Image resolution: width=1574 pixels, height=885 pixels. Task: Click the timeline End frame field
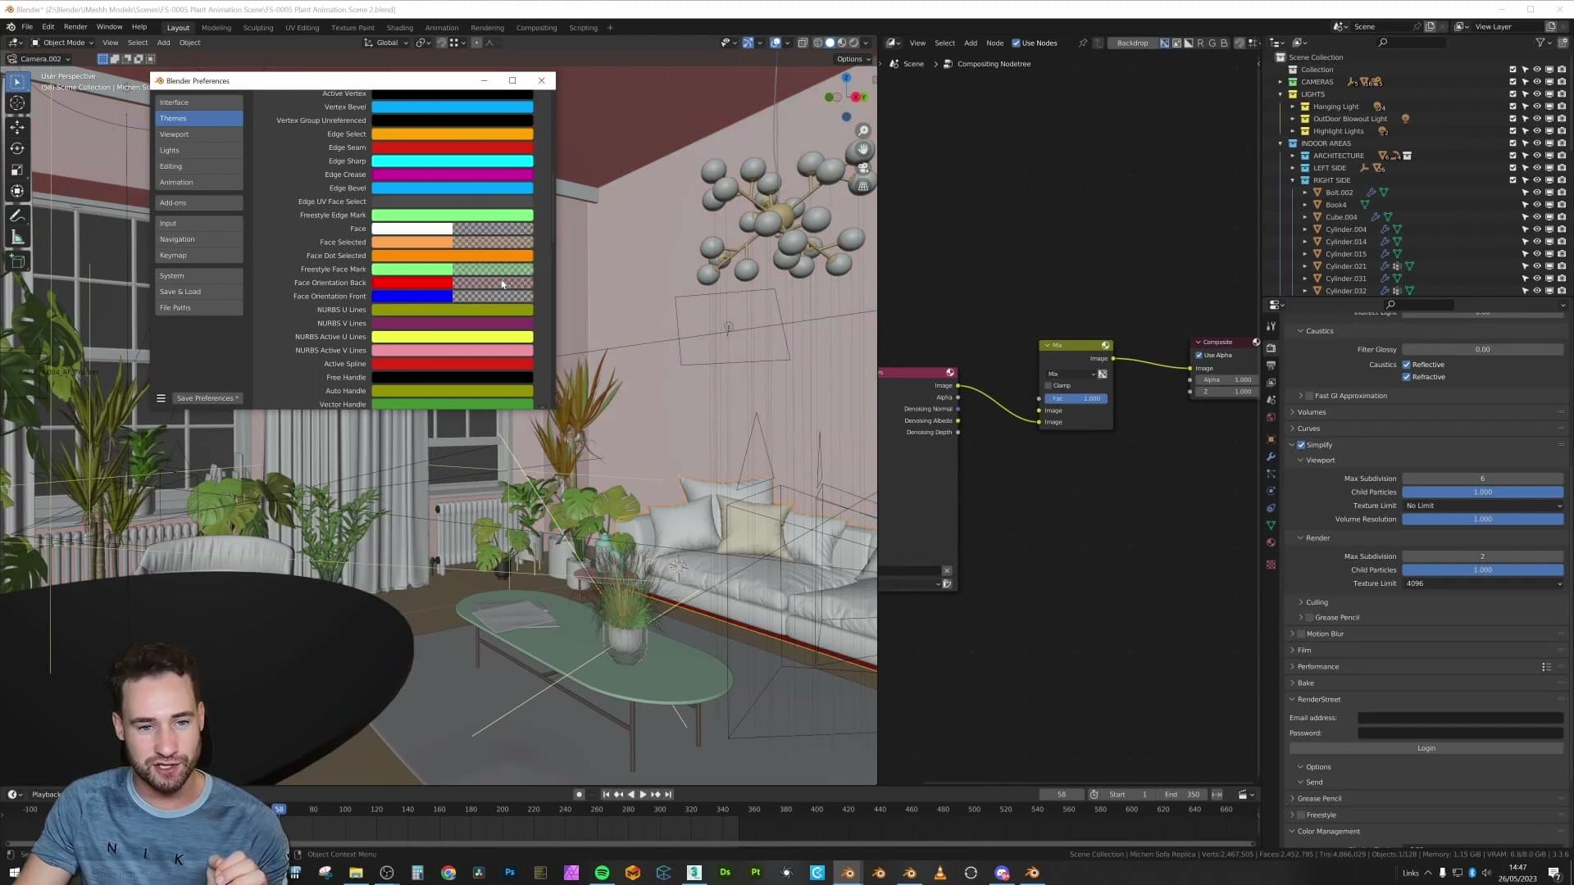pyautogui.click(x=1181, y=795)
